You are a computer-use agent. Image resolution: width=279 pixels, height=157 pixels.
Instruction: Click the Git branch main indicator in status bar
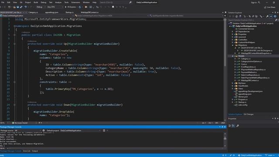click(270, 155)
